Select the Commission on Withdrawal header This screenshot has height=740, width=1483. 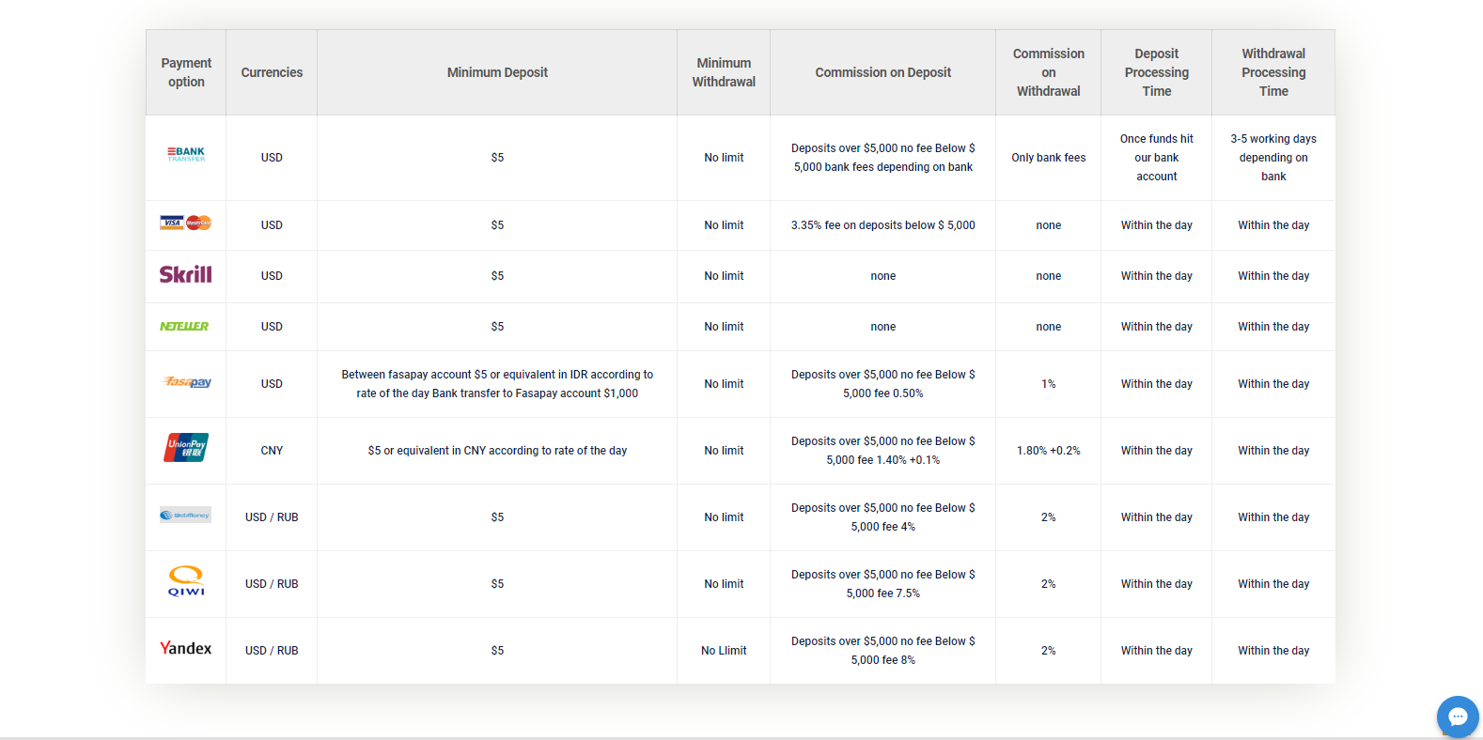tap(1048, 72)
